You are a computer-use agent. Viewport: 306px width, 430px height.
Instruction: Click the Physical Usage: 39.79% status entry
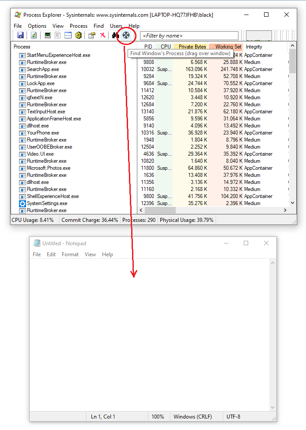click(x=186, y=220)
